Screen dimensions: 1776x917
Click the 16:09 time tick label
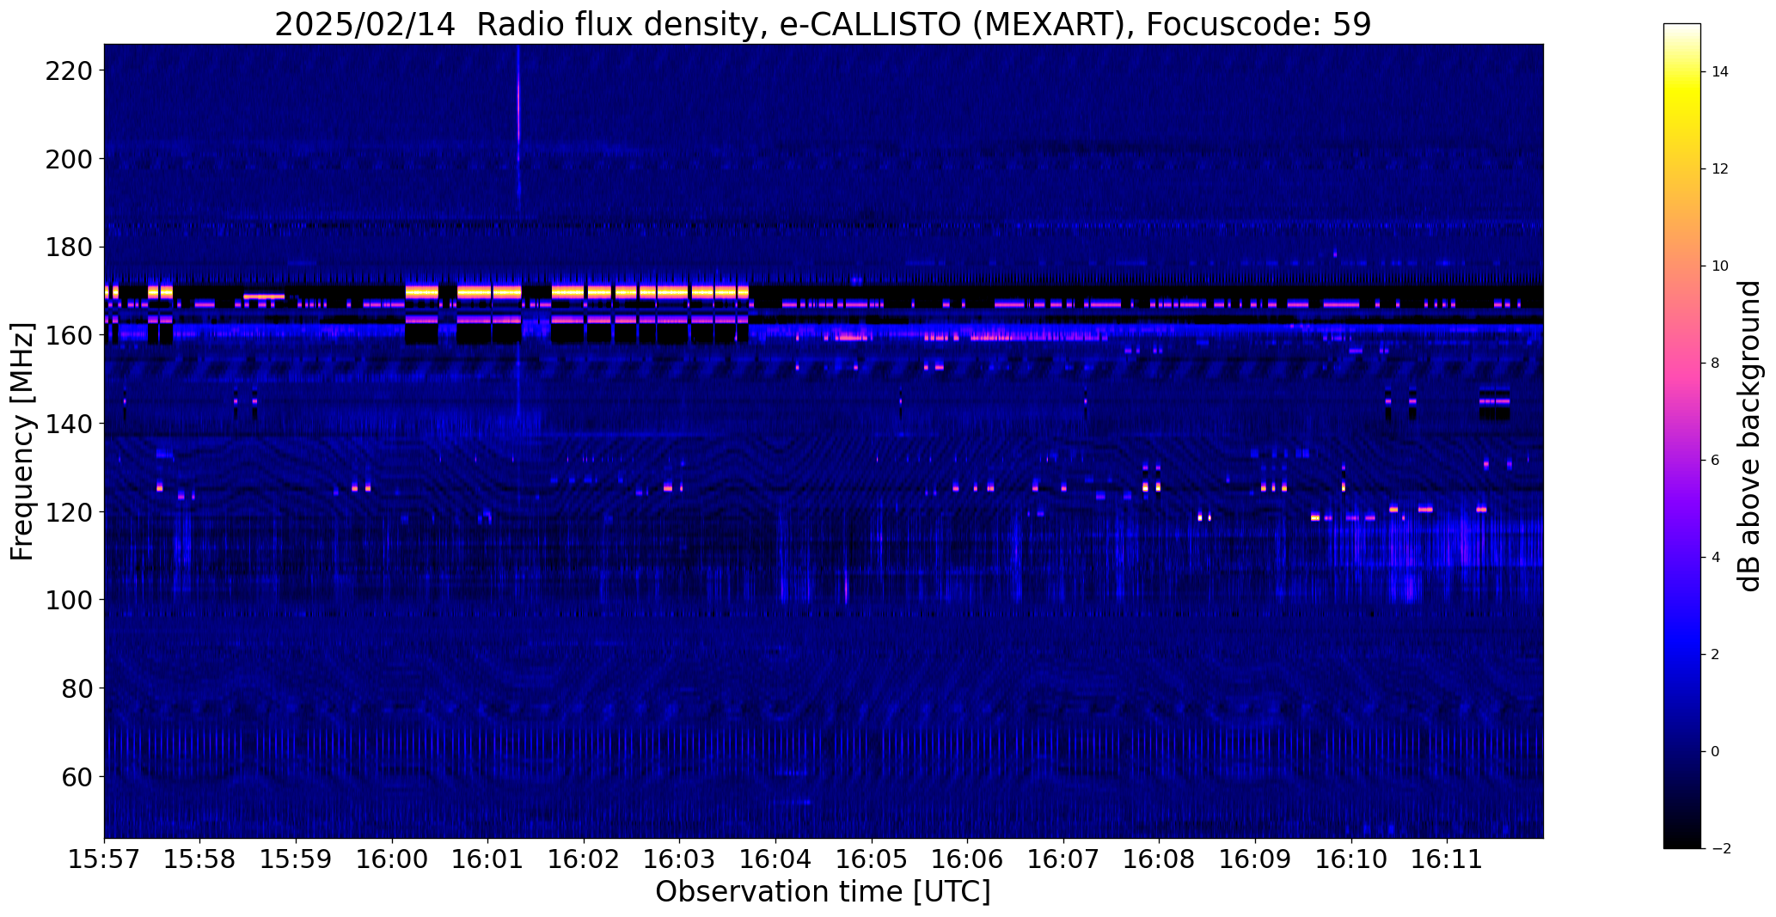(x=1255, y=859)
